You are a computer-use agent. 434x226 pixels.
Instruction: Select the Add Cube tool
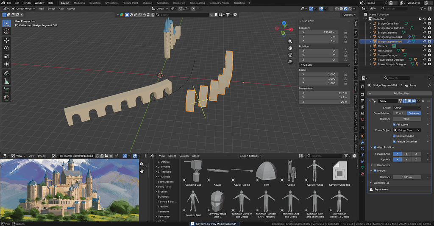6,90
